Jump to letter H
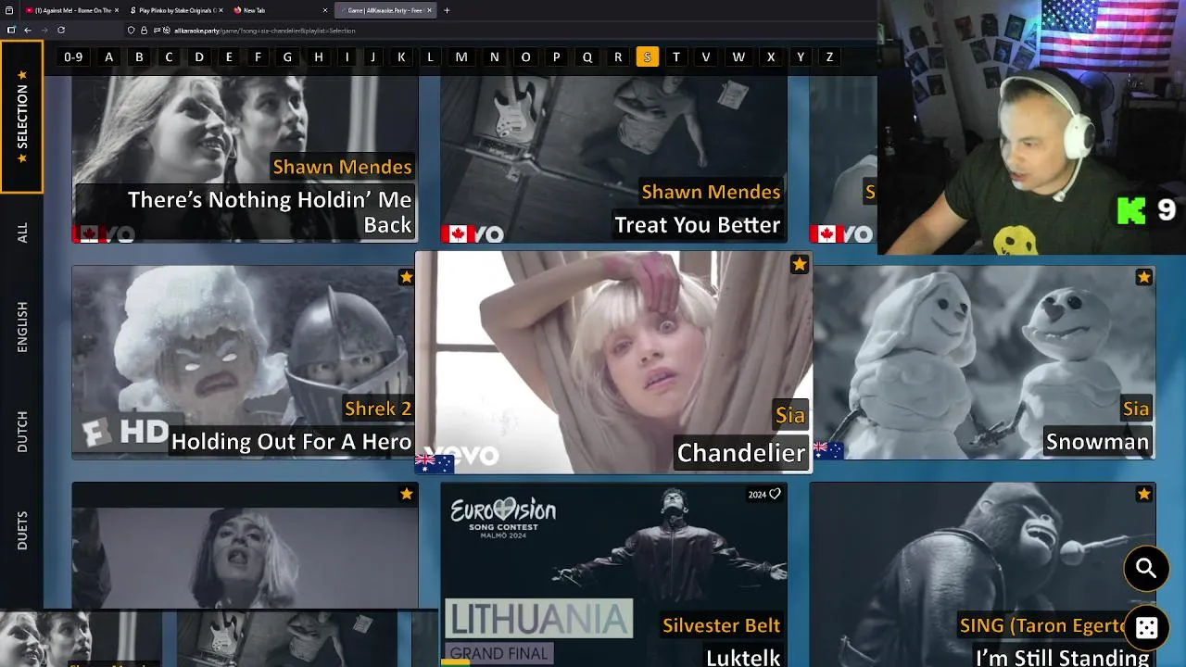Screen dimensions: 1186x667 (318, 57)
